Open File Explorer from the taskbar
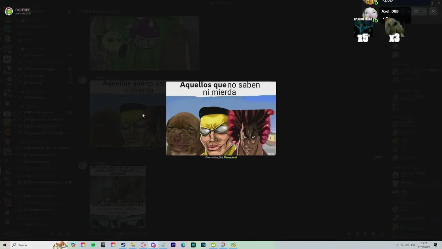This screenshot has width=442, height=249. [133, 245]
